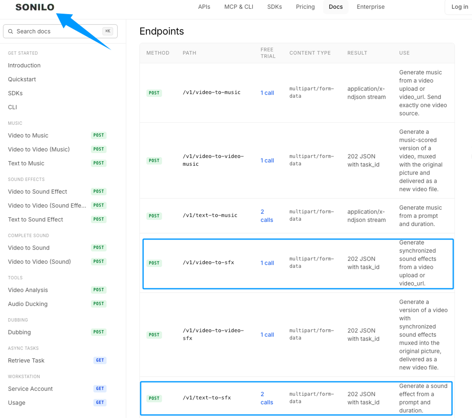The image size is (472, 418).
Task: Go to the Pricing page
Action: [305, 7]
